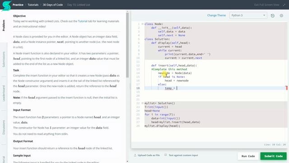This screenshot has width=289, height=163.
Task: Open the Tutorial link in Objective text
Action: point(83,21)
